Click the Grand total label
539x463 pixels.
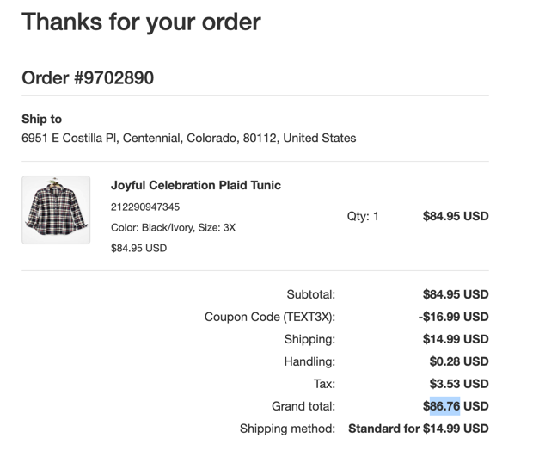[x=303, y=406]
